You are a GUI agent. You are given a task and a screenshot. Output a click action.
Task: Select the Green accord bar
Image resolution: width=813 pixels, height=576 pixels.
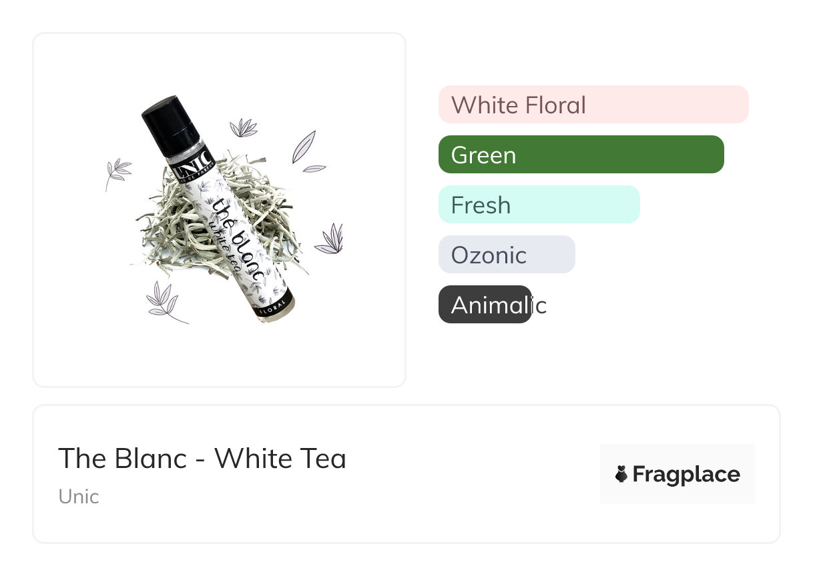(581, 155)
